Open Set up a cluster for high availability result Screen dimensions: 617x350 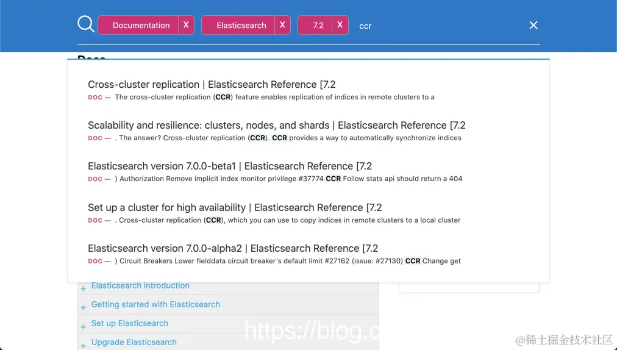[235, 207]
